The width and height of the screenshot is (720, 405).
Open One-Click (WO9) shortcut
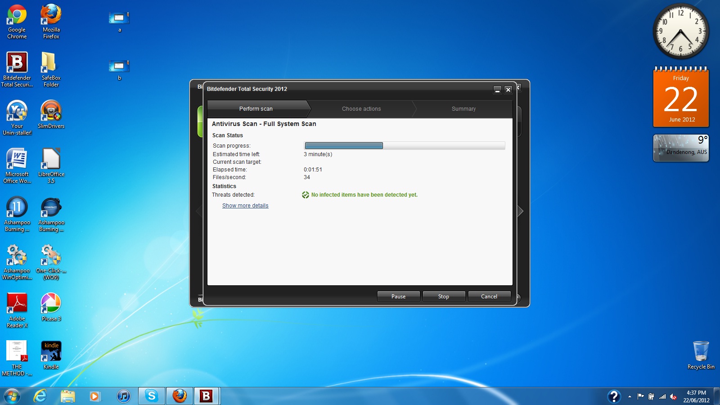pos(51,262)
